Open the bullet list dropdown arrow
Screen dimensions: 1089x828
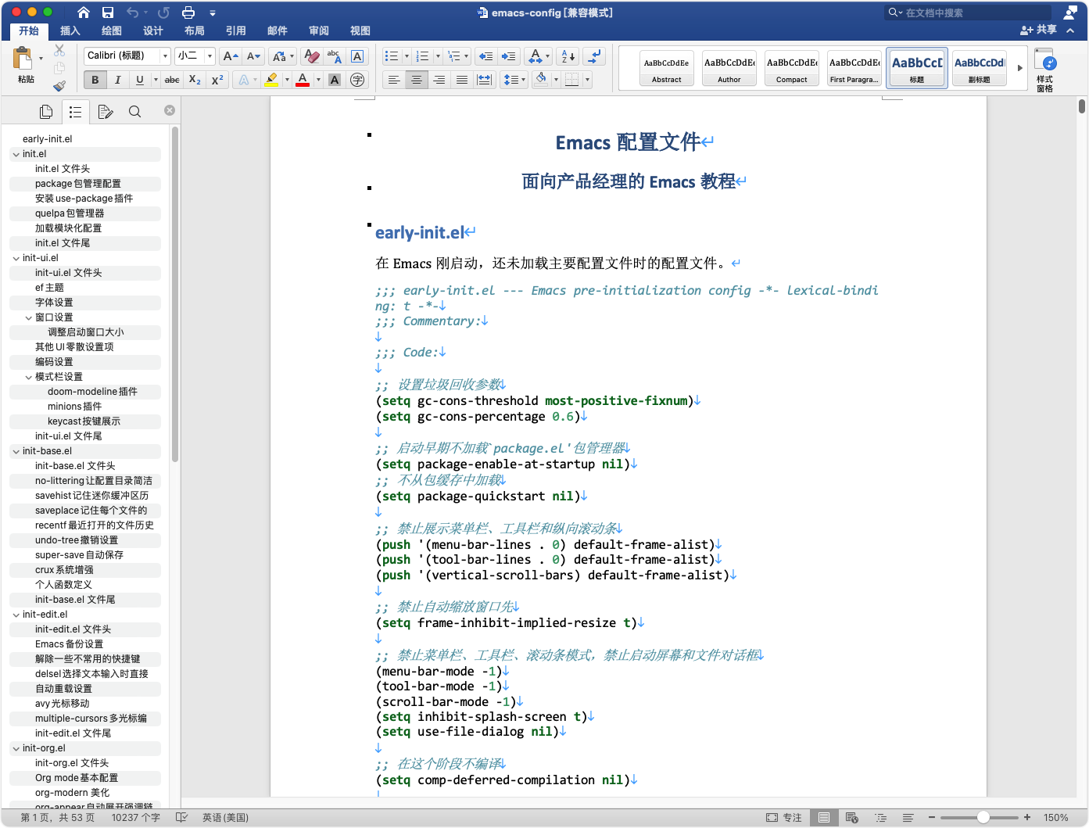pos(407,56)
